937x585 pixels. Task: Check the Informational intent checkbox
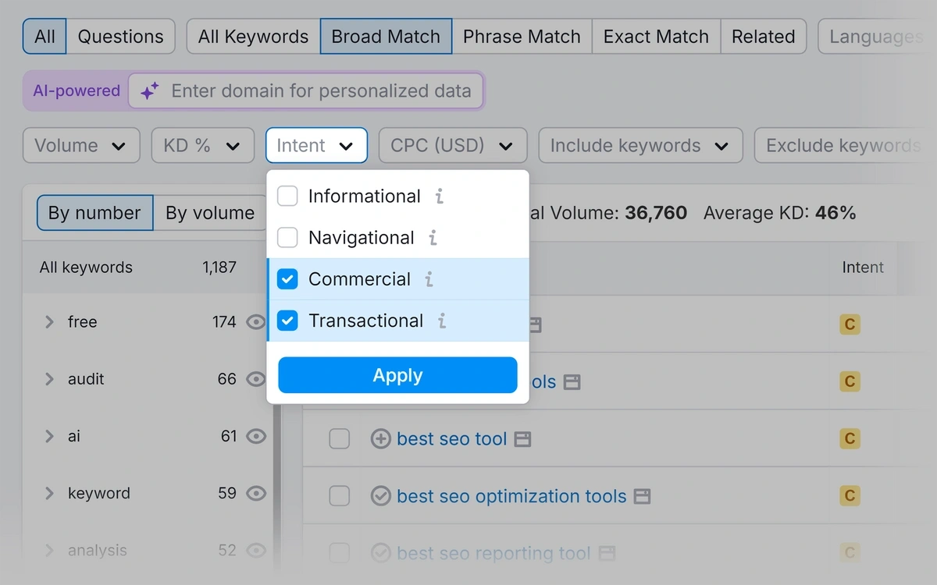288,197
